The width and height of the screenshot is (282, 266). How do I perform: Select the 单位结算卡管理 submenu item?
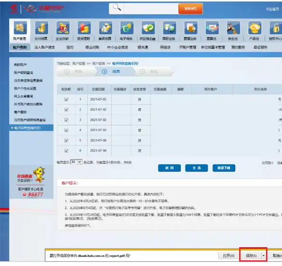[213, 47]
